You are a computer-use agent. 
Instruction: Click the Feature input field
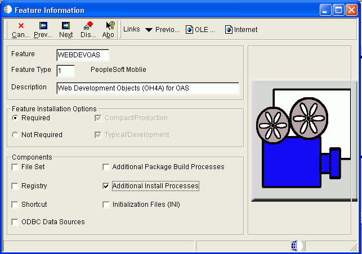coord(83,55)
